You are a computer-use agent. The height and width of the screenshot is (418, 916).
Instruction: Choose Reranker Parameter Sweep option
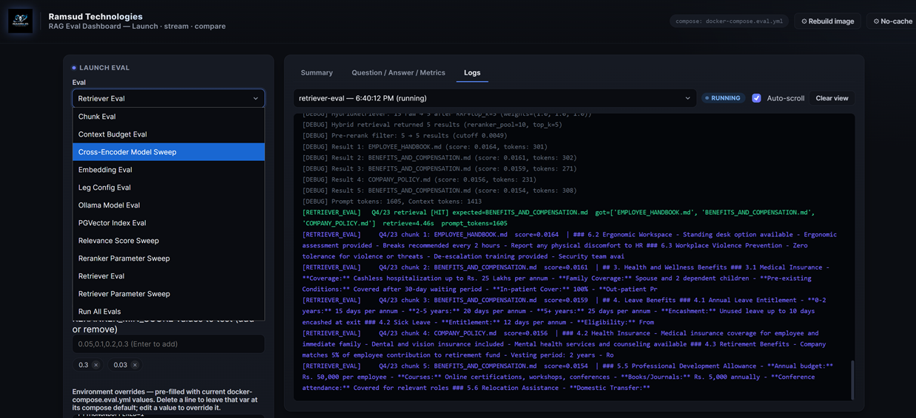pyautogui.click(x=168, y=258)
